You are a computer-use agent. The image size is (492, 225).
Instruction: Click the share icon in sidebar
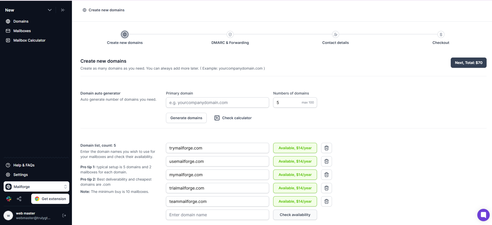19,199
